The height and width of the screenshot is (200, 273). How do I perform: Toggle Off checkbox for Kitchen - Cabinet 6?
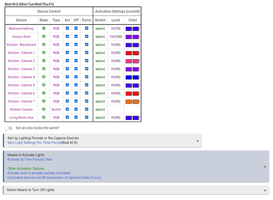(76, 93)
